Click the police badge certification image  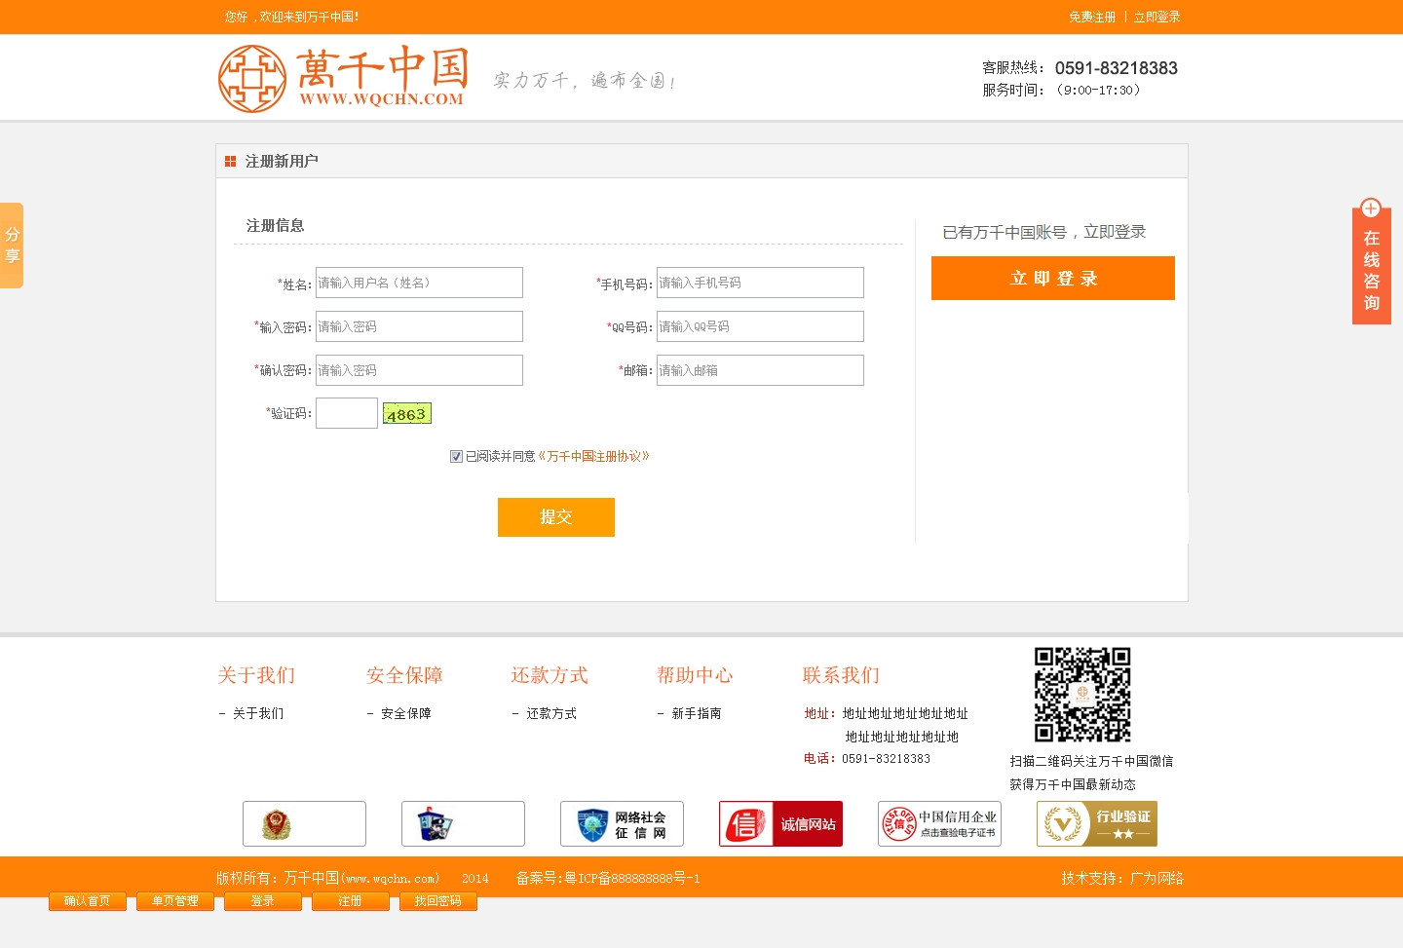[304, 824]
